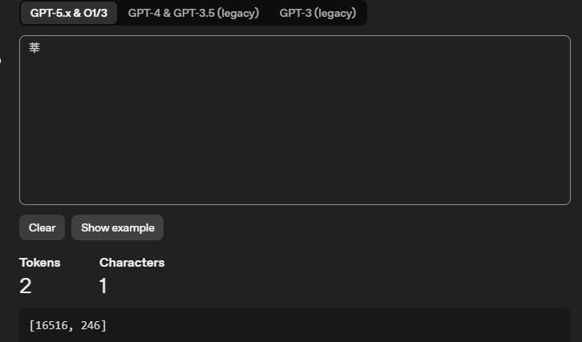The width and height of the screenshot is (582, 342).
Task: Click the 莘 character in the text box
Action: point(34,48)
